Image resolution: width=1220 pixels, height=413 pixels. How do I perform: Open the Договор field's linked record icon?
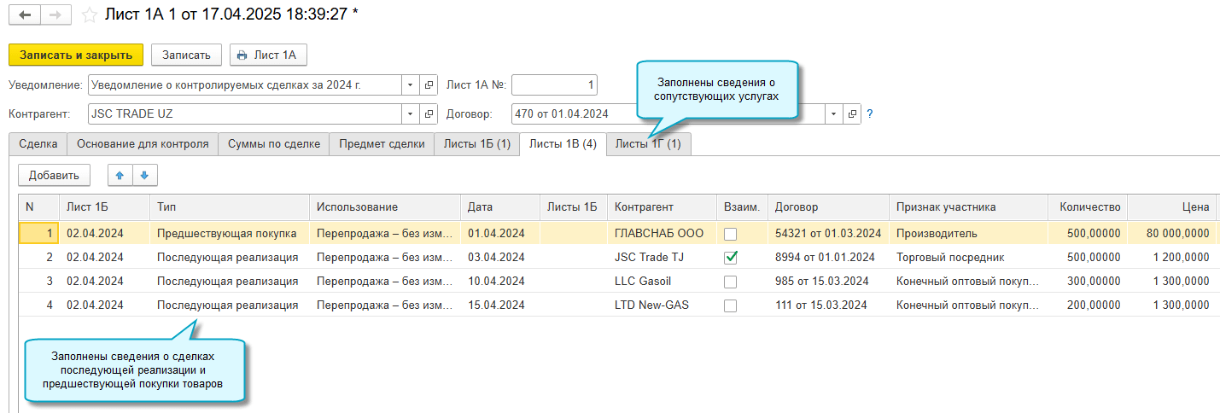pyautogui.click(x=851, y=114)
